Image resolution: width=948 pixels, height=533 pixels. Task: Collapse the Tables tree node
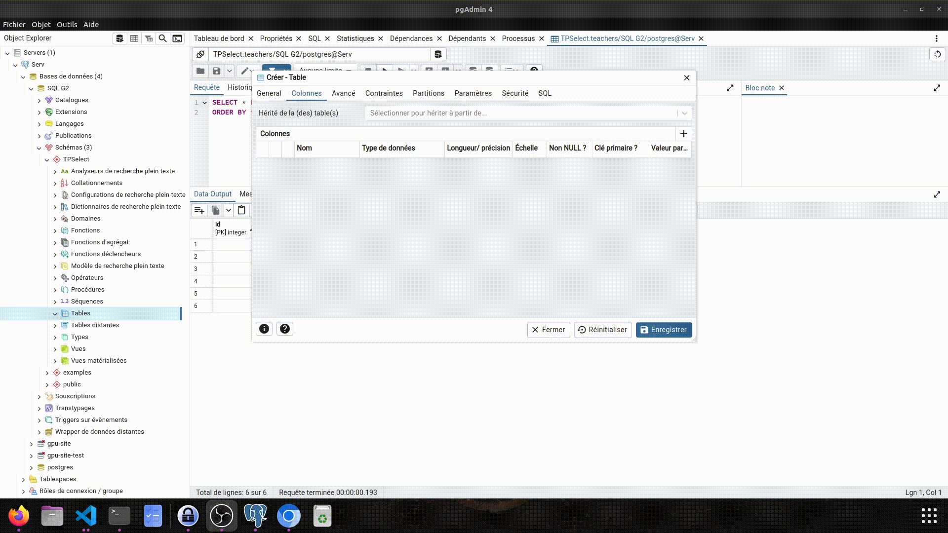pos(55,313)
